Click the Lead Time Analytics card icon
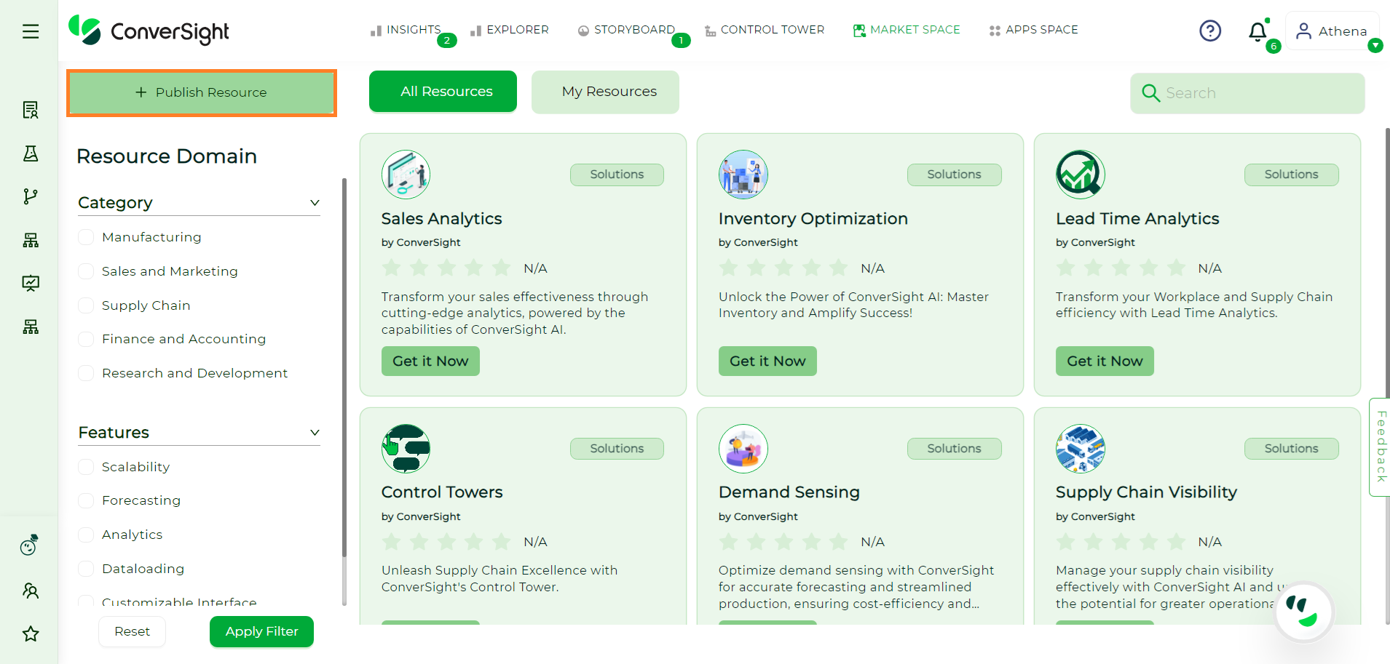This screenshot has width=1390, height=664. 1080,175
